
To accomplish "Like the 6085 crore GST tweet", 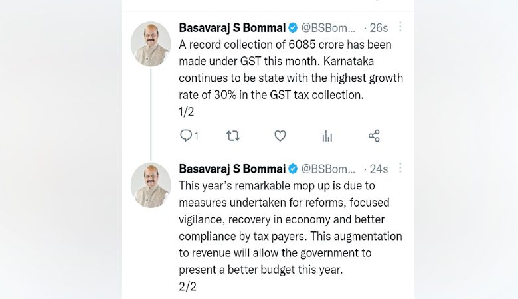I will tap(280, 136).
